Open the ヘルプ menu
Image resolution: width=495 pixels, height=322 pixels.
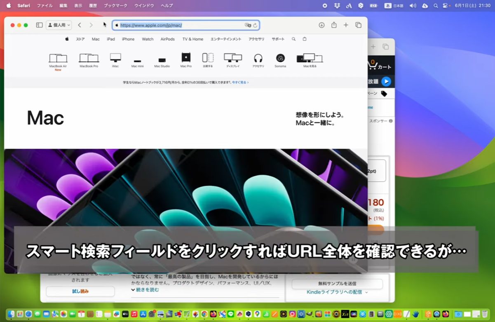167,6
